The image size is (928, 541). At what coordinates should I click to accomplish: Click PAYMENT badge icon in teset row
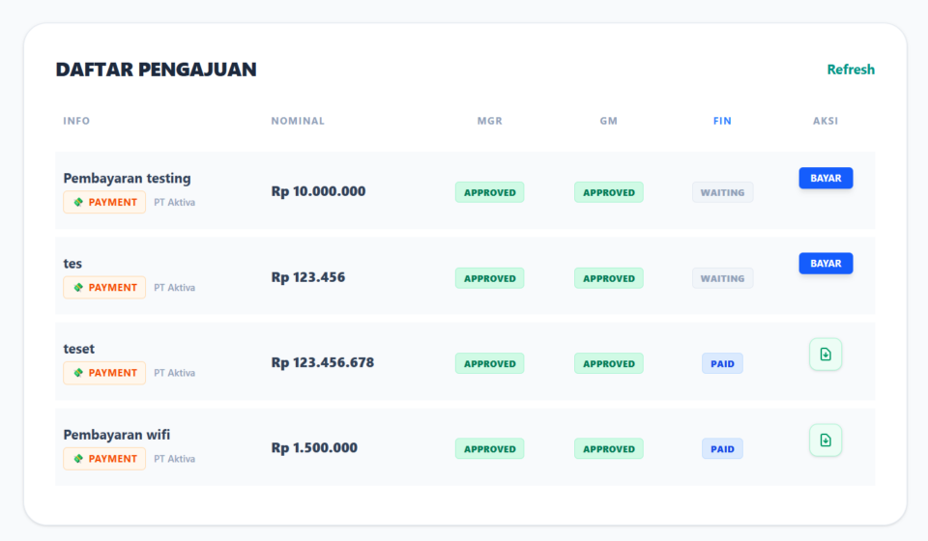coord(78,373)
